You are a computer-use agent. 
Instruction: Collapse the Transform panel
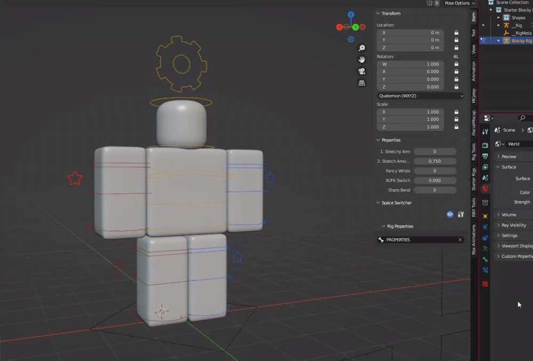coord(378,13)
